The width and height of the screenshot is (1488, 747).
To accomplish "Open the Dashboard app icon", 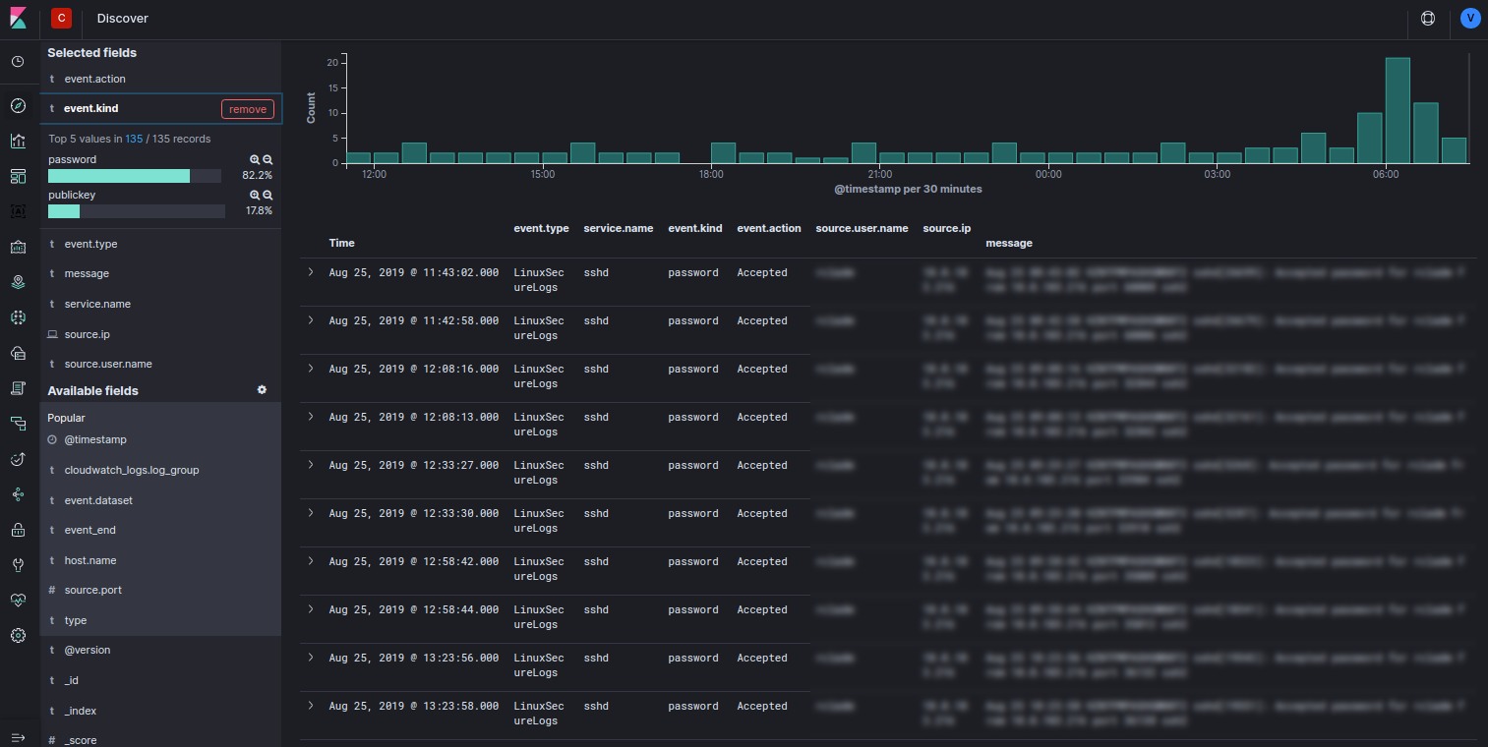I will [x=18, y=176].
